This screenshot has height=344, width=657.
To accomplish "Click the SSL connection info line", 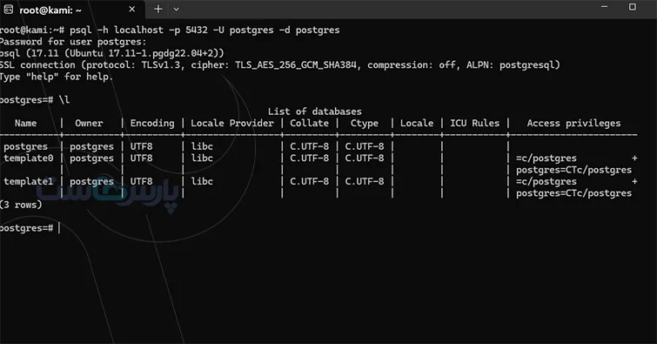I will (x=280, y=65).
